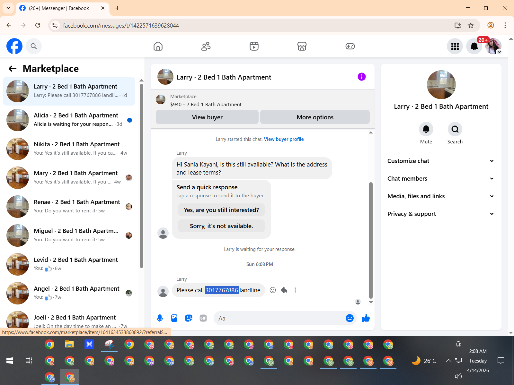Reload the page in browser toolbar
The height and width of the screenshot is (385, 514).
pos(38,25)
